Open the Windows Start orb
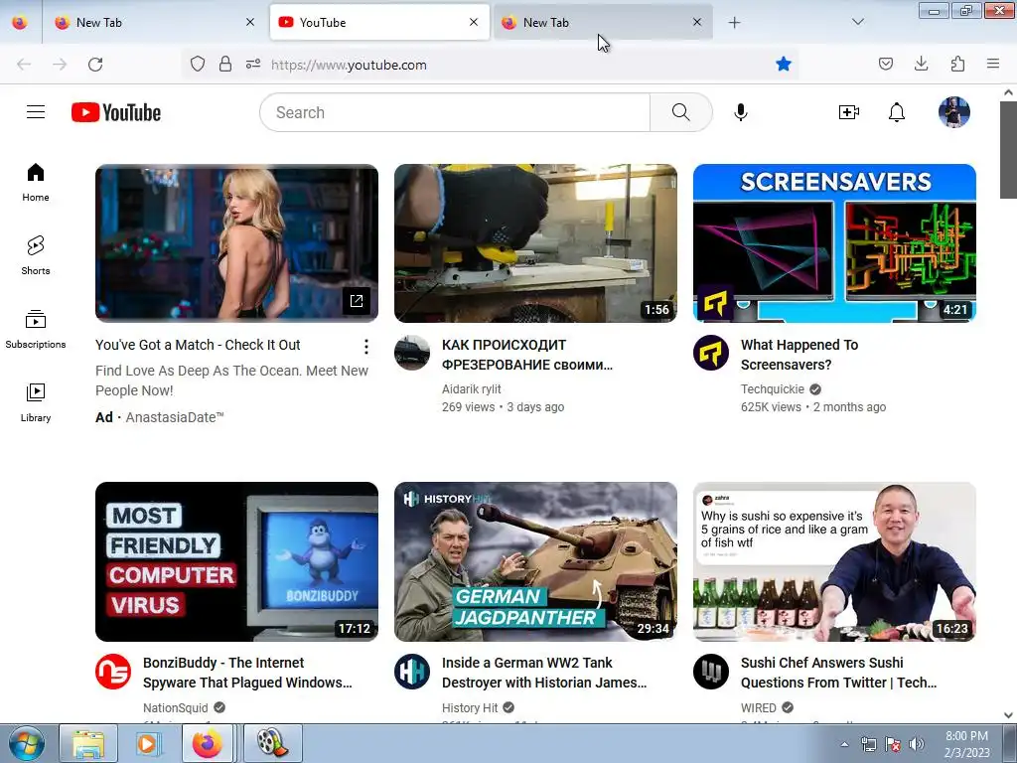Viewport: 1017px width, 763px height. tap(27, 743)
